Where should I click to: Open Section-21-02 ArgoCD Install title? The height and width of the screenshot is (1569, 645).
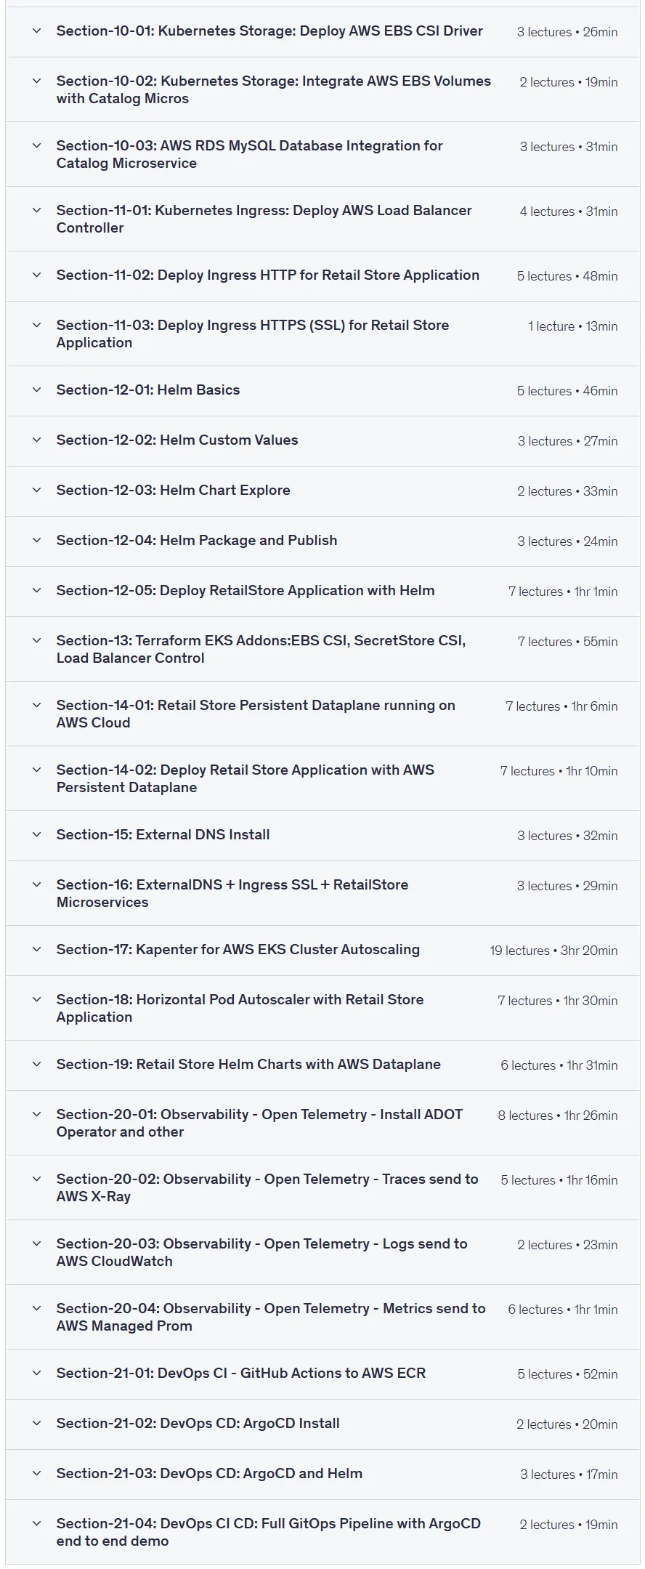pyautogui.click(x=198, y=1424)
